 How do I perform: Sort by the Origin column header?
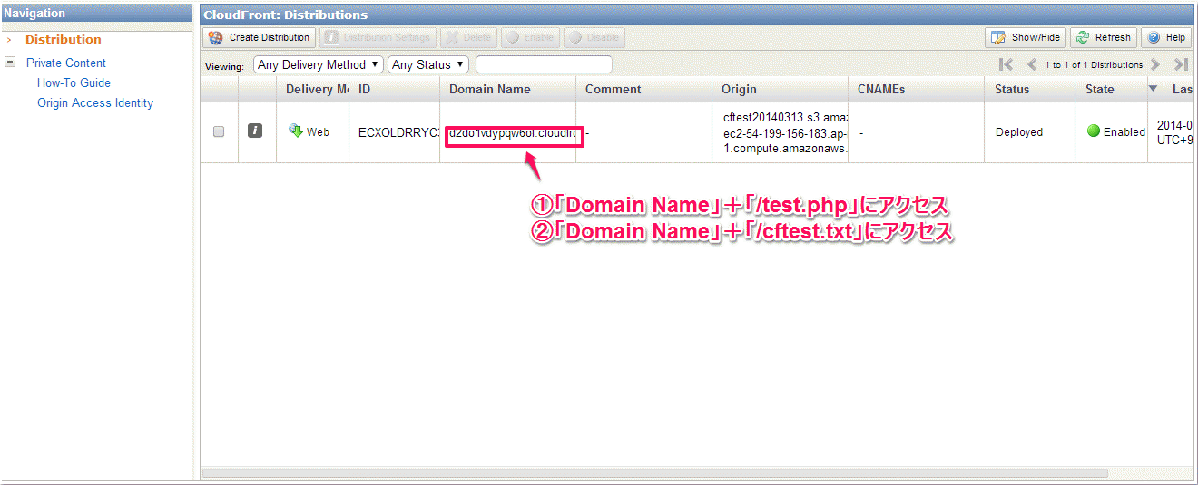pyautogui.click(x=780, y=89)
